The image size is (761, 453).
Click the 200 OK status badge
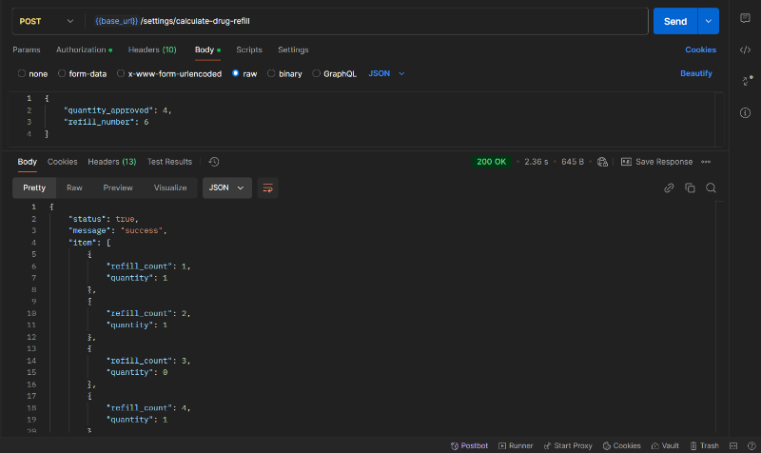(491, 162)
